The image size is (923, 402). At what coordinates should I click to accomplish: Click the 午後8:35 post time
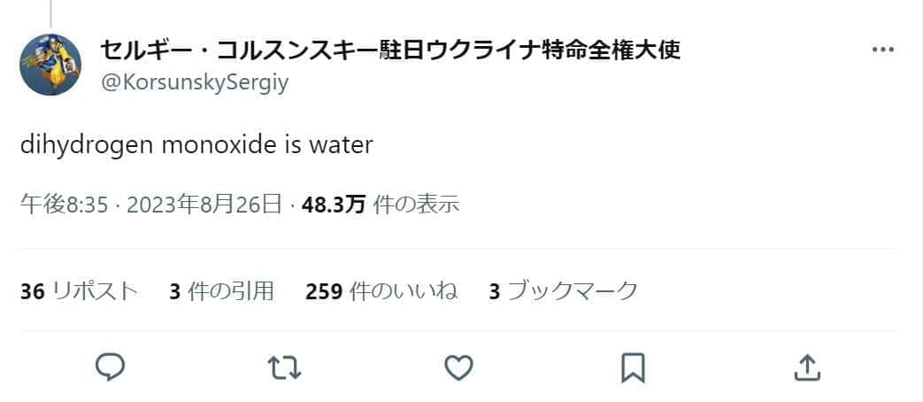pos(64,205)
